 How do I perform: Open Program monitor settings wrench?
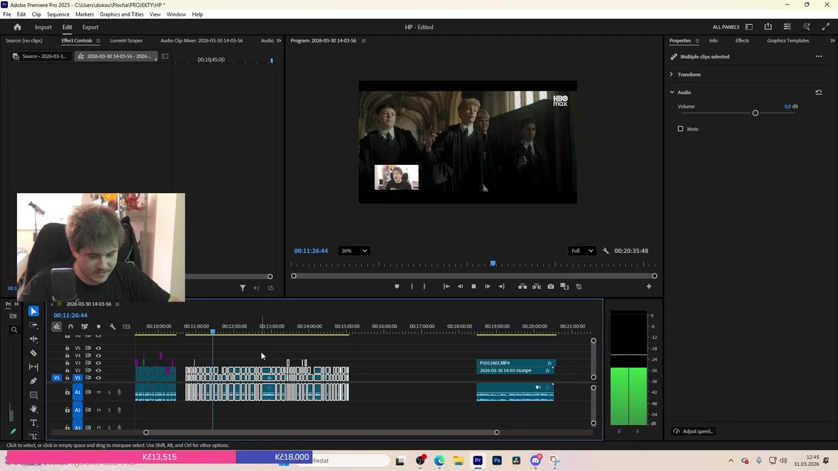(x=606, y=251)
